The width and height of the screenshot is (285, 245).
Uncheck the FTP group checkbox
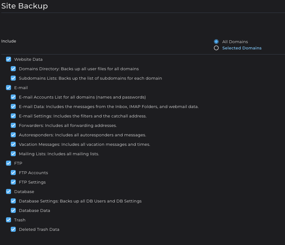click(9, 163)
